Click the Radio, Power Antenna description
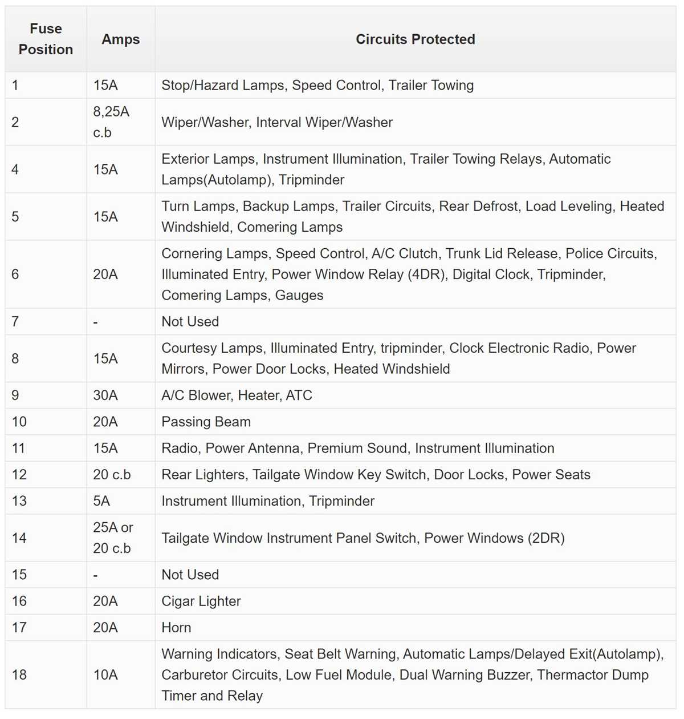The height and width of the screenshot is (719, 684). tap(358, 449)
